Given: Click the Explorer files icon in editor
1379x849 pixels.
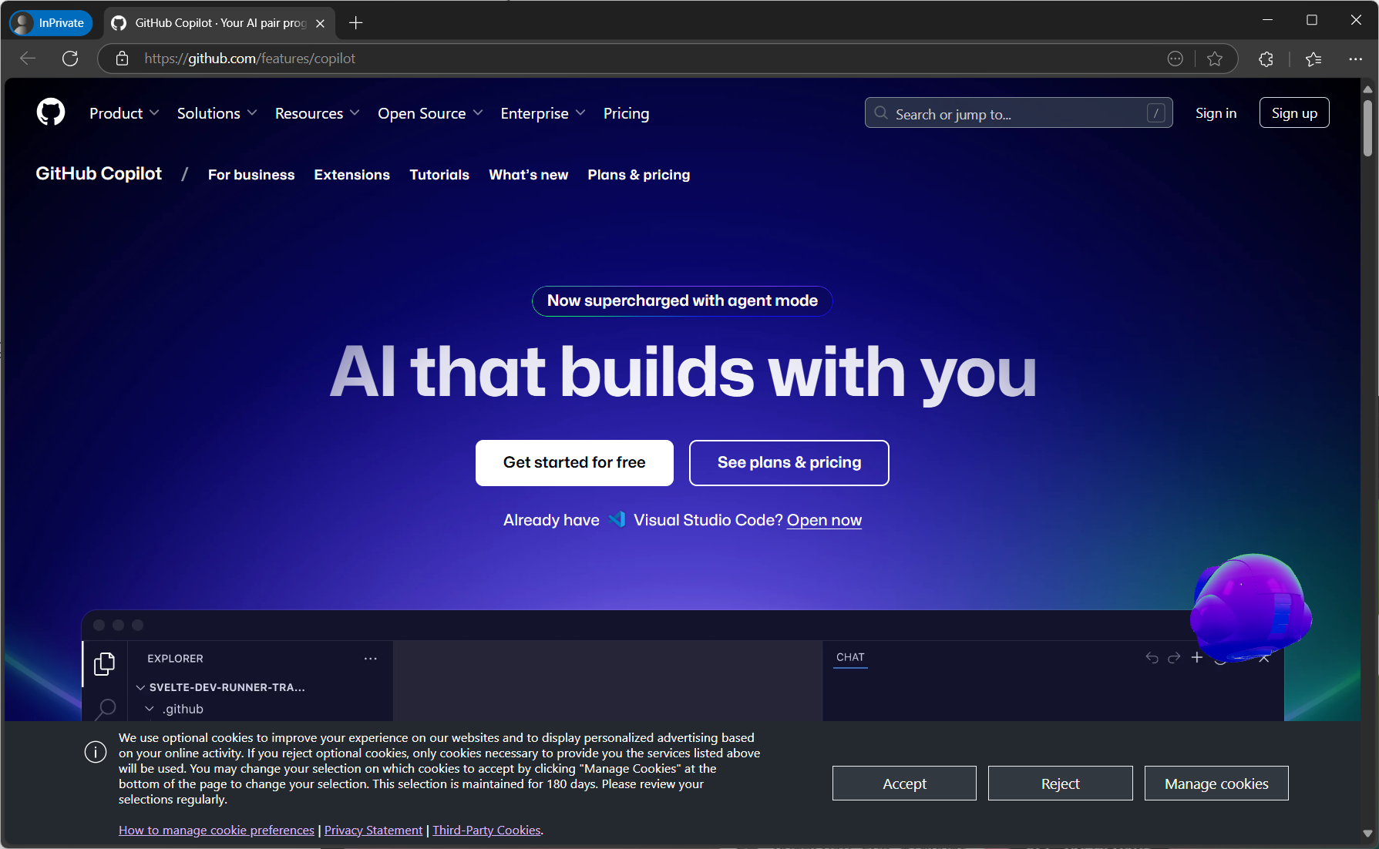Looking at the screenshot, I should click(104, 663).
